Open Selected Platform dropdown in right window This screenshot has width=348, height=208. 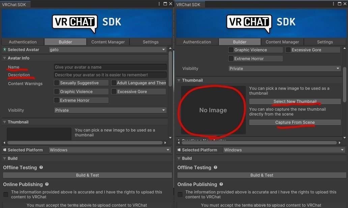(x=284, y=150)
